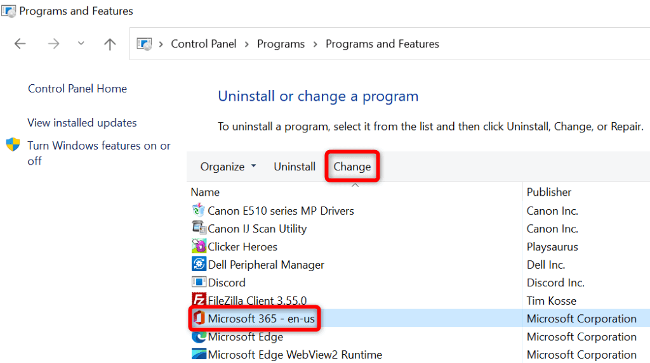Go up one level with Up arrow
Screen dimensions: 650x363
(x=110, y=44)
